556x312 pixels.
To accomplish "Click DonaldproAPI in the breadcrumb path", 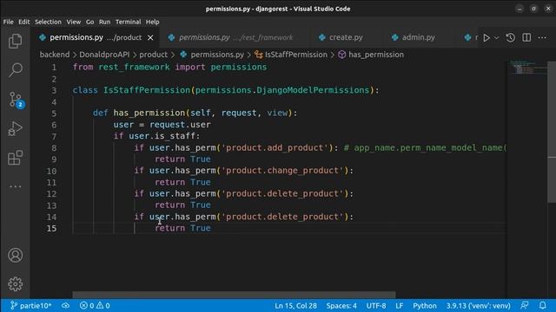I will 104,55.
